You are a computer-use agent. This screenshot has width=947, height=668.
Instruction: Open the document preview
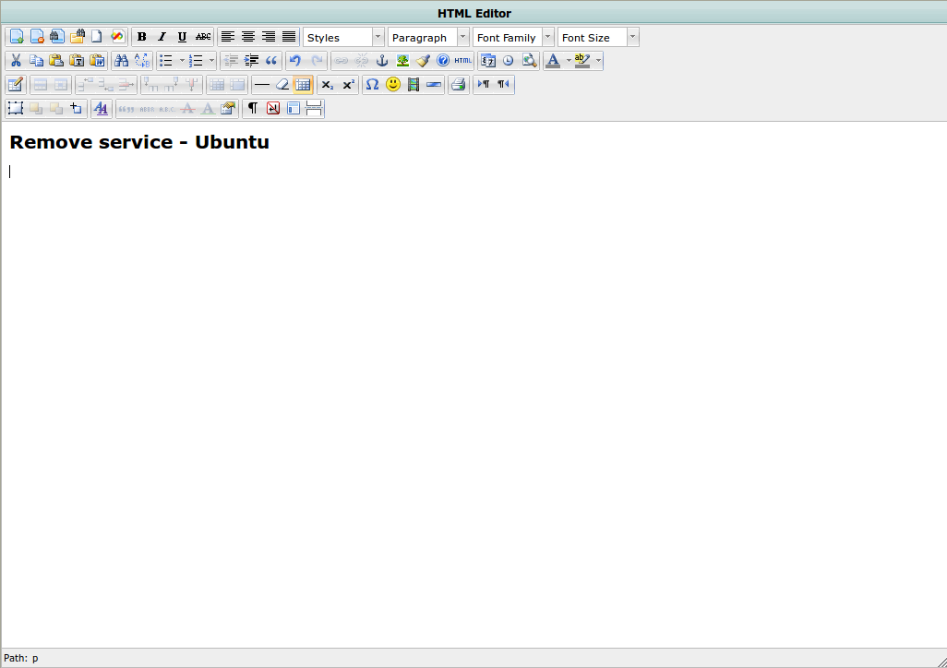529,60
